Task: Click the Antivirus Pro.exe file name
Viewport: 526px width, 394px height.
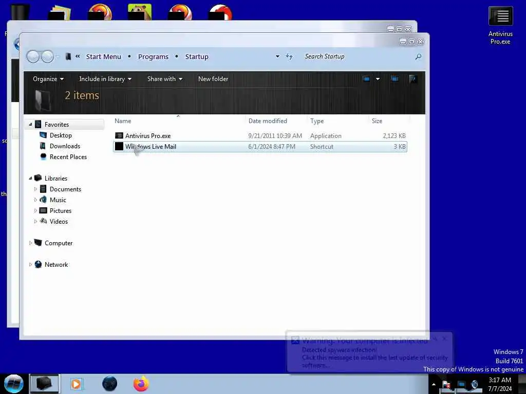Action: [148, 135]
